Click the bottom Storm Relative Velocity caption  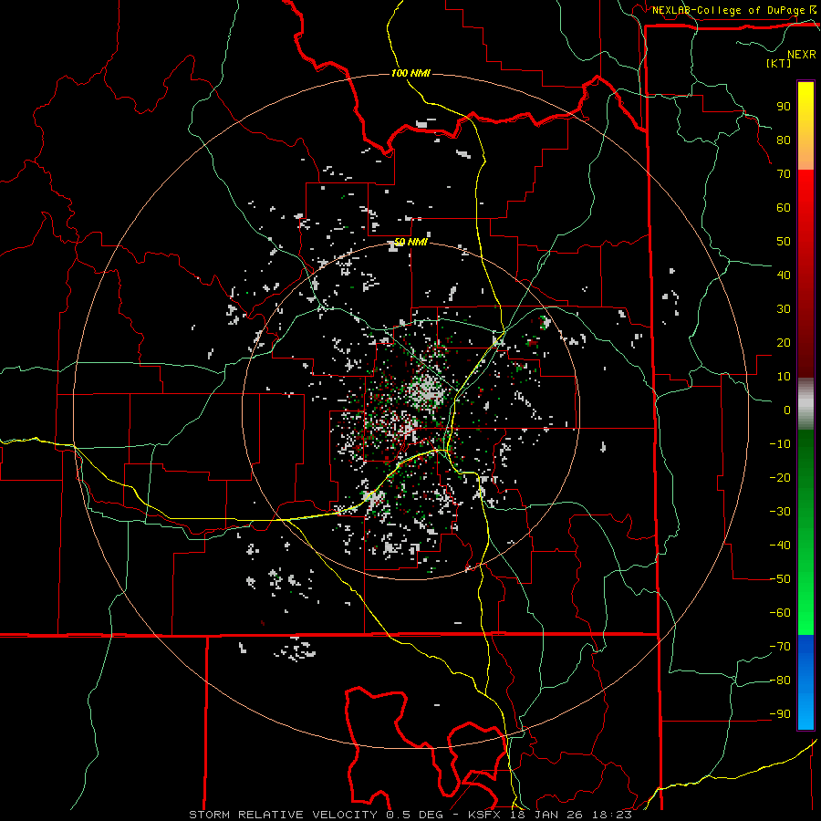(x=410, y=815)
